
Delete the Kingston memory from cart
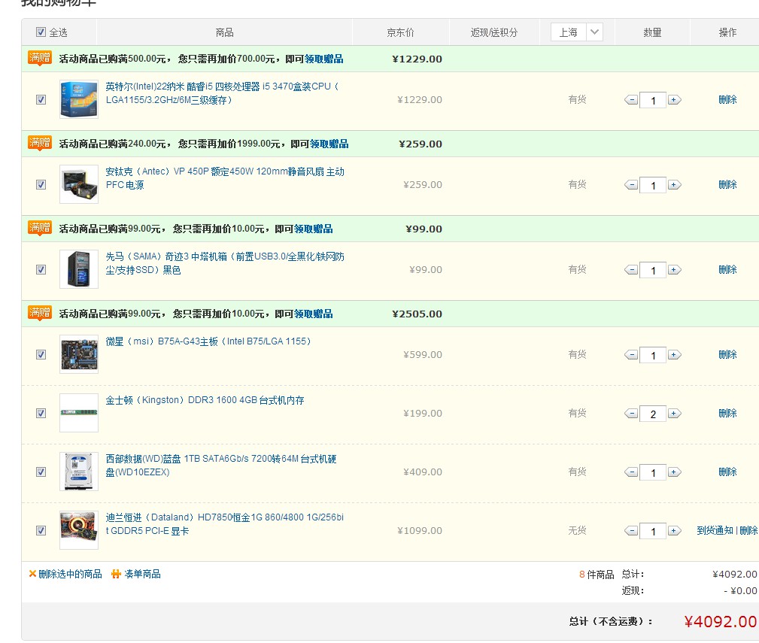(727, 413)
